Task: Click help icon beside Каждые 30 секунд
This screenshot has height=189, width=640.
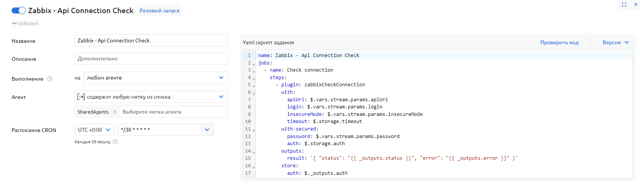Action: click(x=115, y=142)
